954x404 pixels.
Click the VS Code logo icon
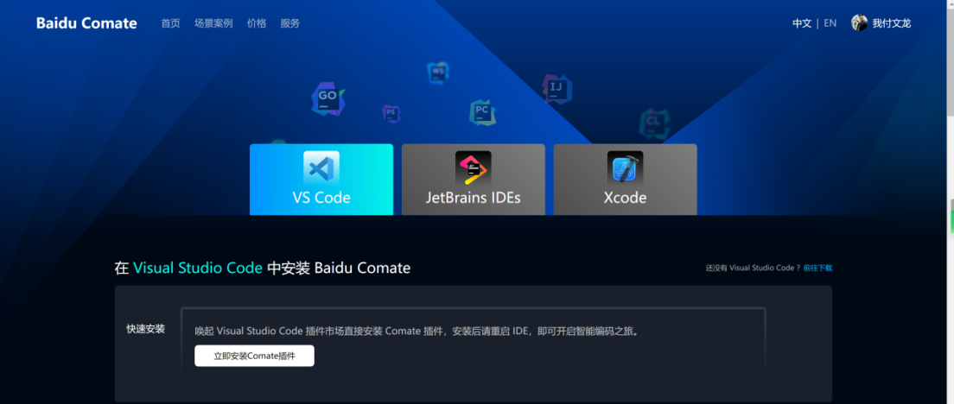pos(321,167)
